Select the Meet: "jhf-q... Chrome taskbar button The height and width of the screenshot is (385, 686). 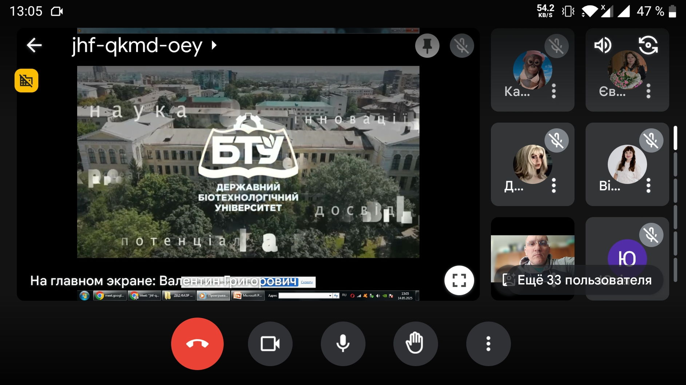[x=144, y=296]
